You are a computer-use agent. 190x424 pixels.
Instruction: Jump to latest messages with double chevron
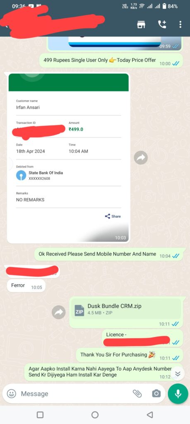click(x=178, y=374)
